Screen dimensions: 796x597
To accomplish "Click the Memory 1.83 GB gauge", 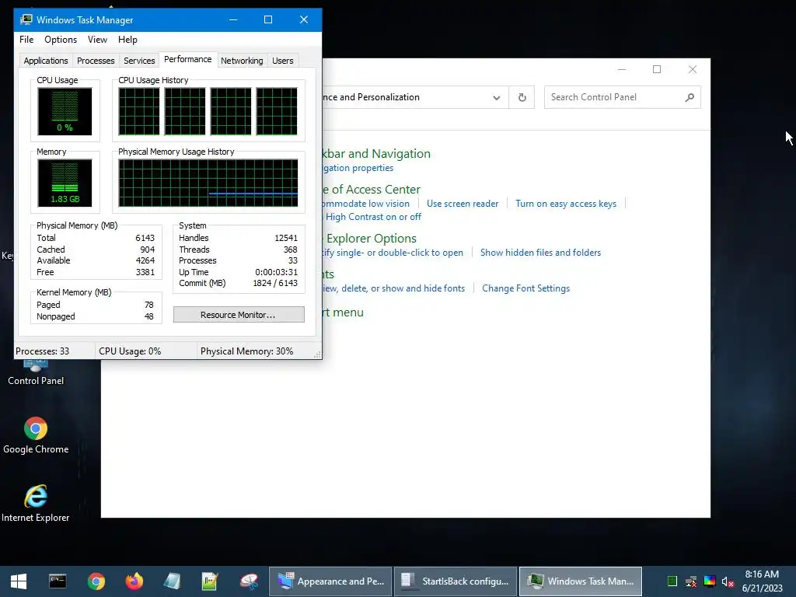I will [65, 183].
